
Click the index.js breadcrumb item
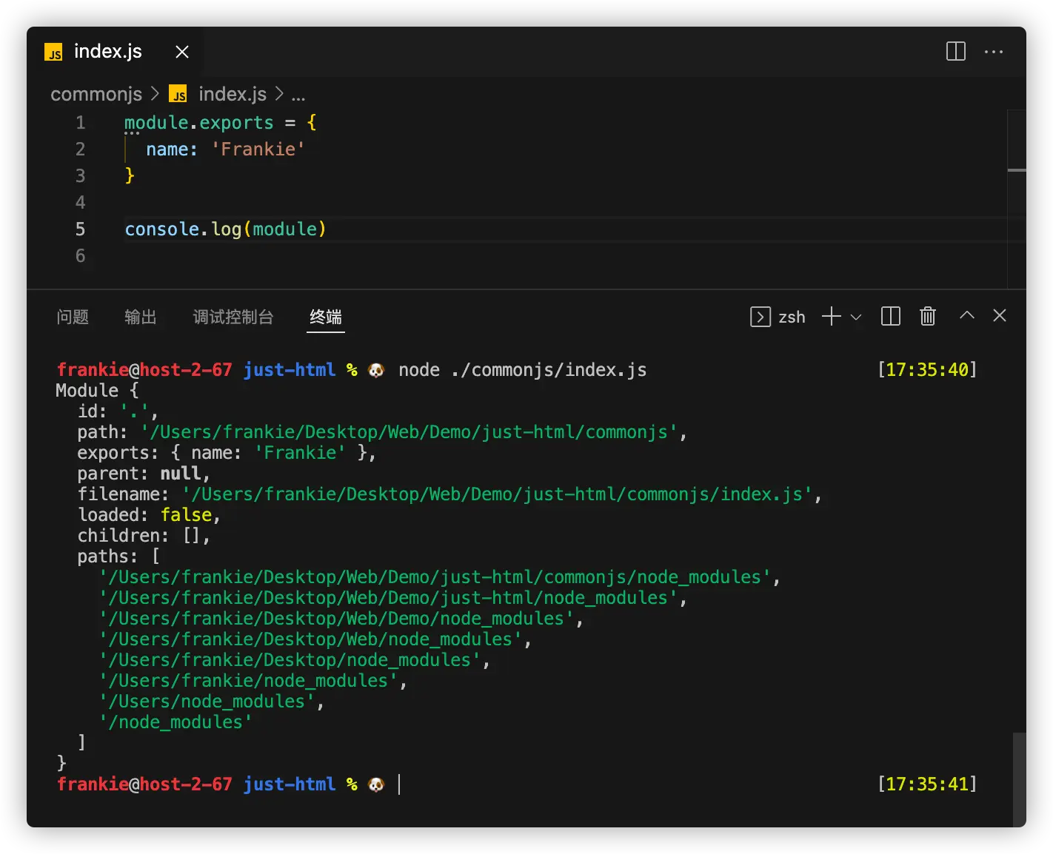[232, 94]
